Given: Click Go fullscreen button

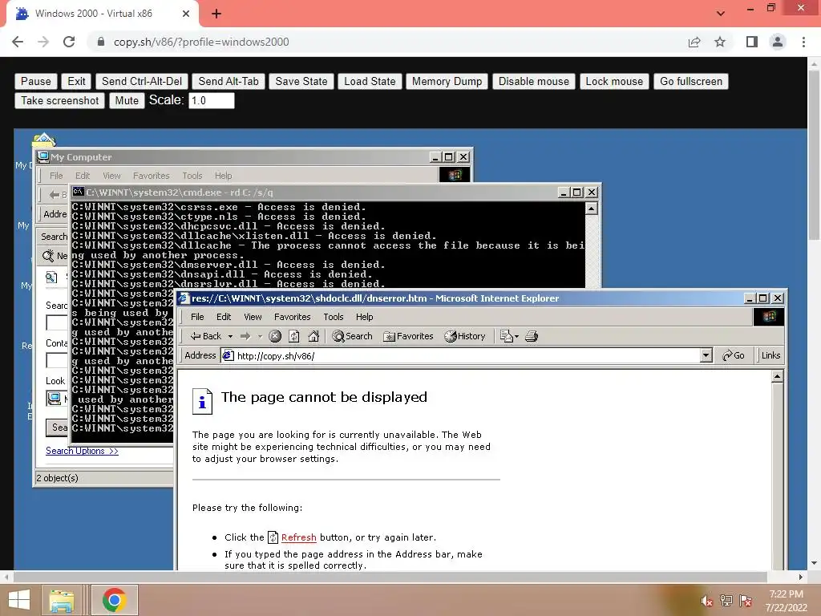Looking at the screenshot, I should [x=690, y=81].
